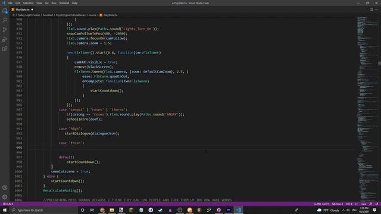This screenshot has width=381, height=214.
Task: Open the Explorer view in activity bar
Action: point(5,11)
